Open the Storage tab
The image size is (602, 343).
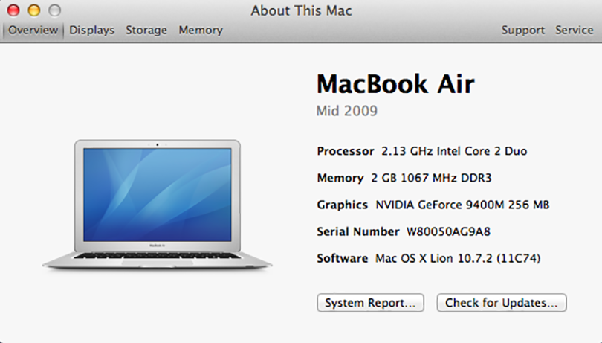coord(146,31)
